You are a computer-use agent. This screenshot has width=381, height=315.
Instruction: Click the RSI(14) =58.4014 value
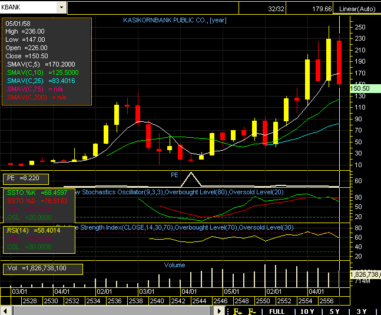pyautogui.click(x=33, y=230)
